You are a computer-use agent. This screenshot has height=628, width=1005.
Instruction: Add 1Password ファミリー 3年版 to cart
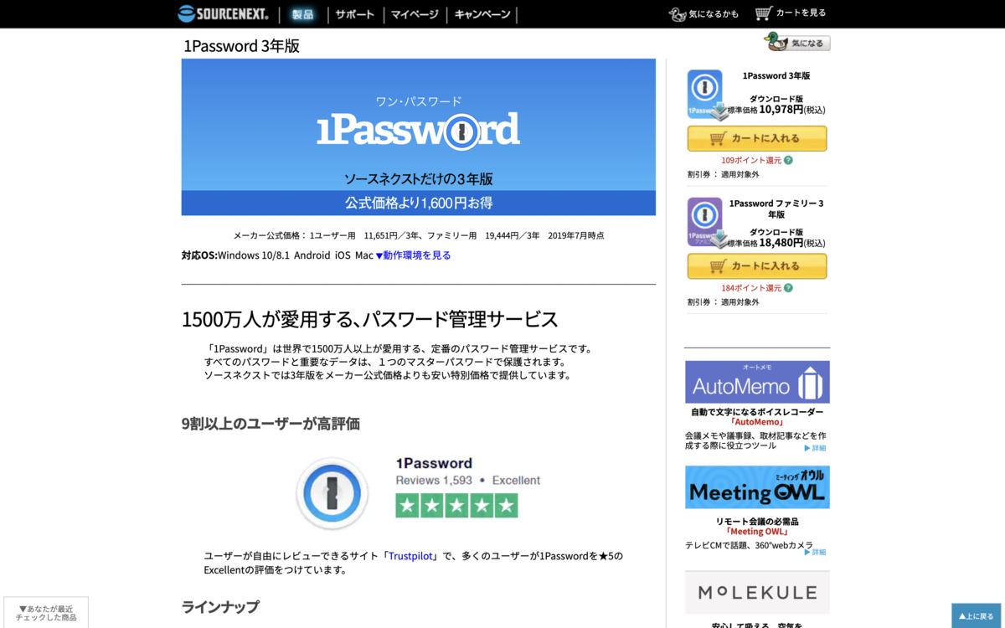757,266
